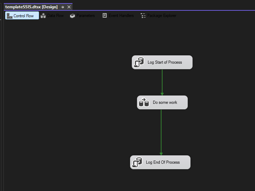Select the Do some work task label
Viewport: 255px width, 191px height.
[165, 103]
